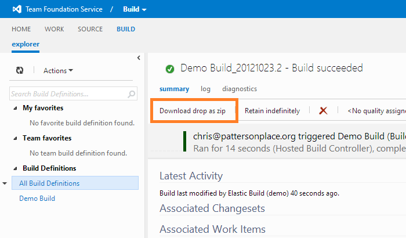
Task: Open the build quality dropdown
Action: [x=377, y=111]
